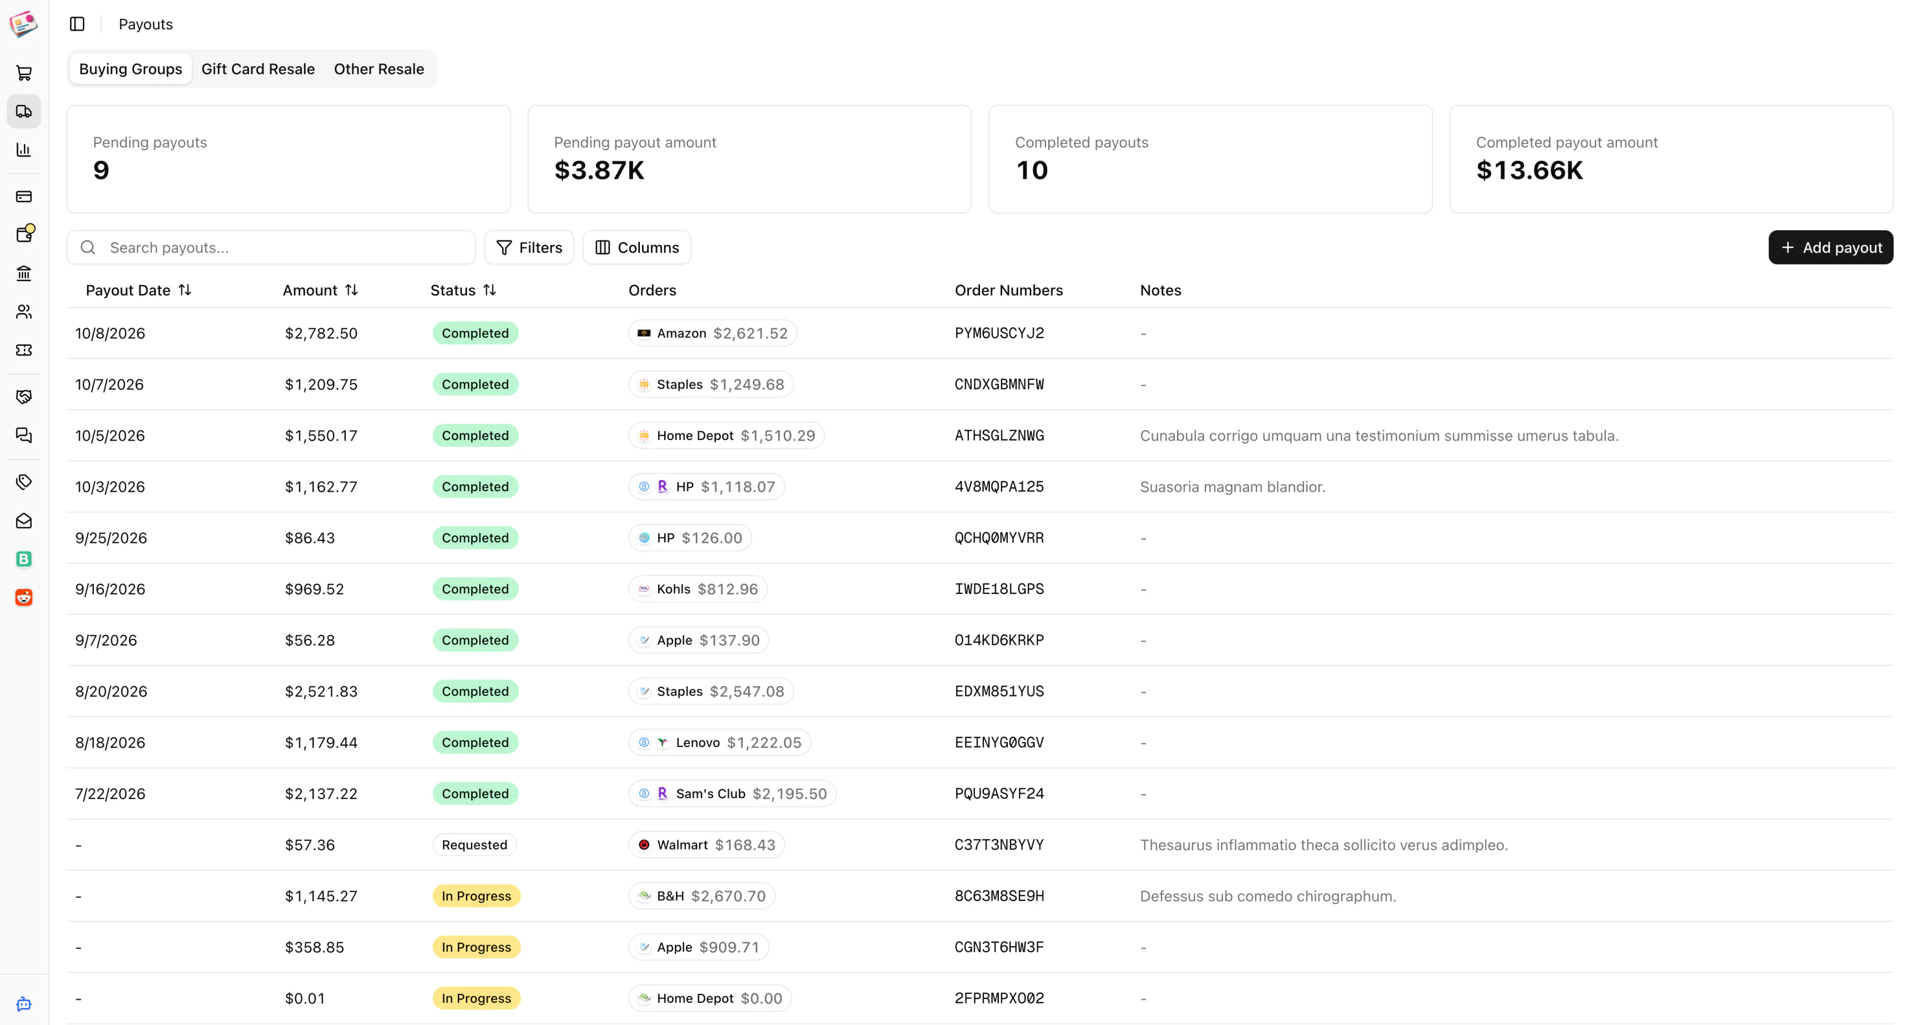Click the Order Numbers column header
1909x1025 pixels.
[1008, 290]
